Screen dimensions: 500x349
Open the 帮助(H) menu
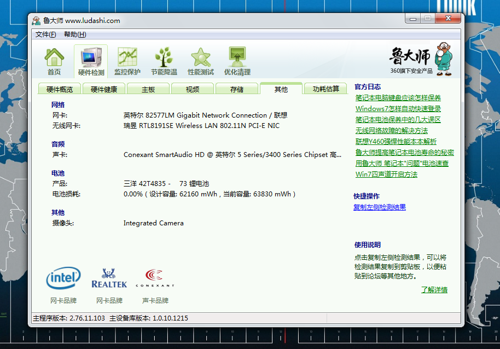(75, 34)
